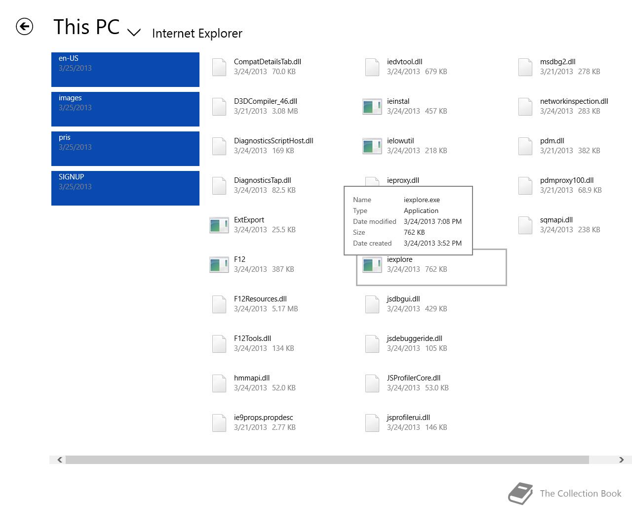
Task: Click the horizontal scrollbar thumb
Action: [x=327, y=460]
